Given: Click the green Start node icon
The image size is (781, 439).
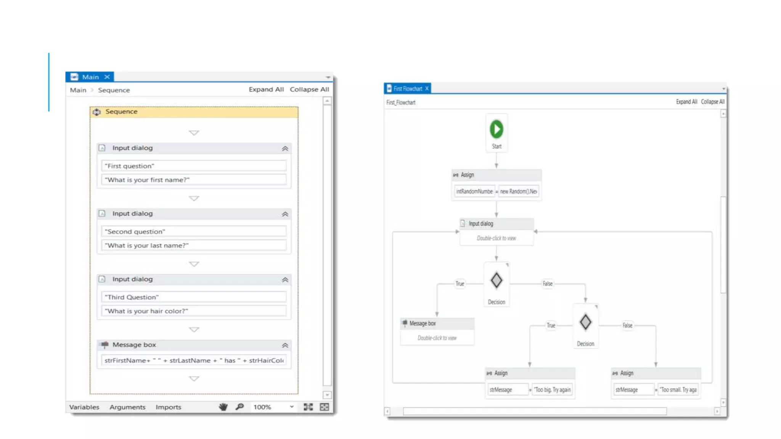Looking at the screenshot, I should (x=496, y=130).
